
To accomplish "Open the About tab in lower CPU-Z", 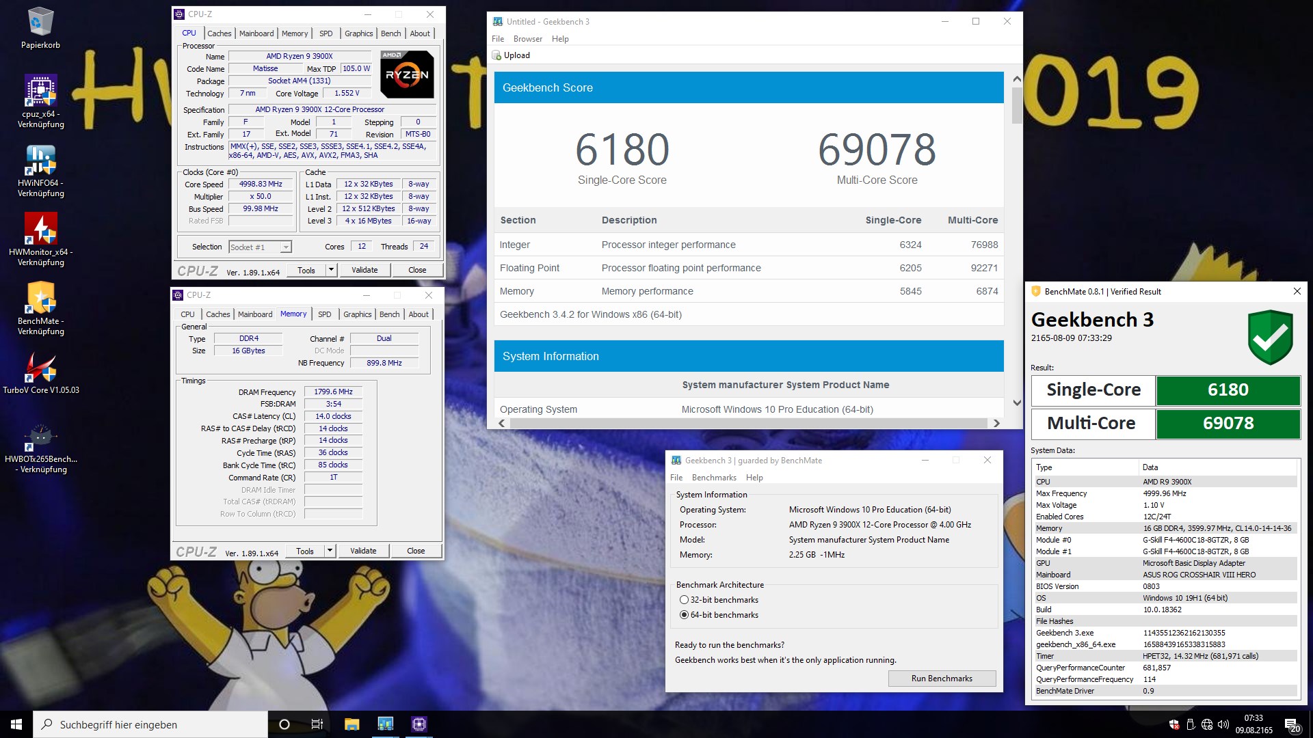I will coord(419,314).
